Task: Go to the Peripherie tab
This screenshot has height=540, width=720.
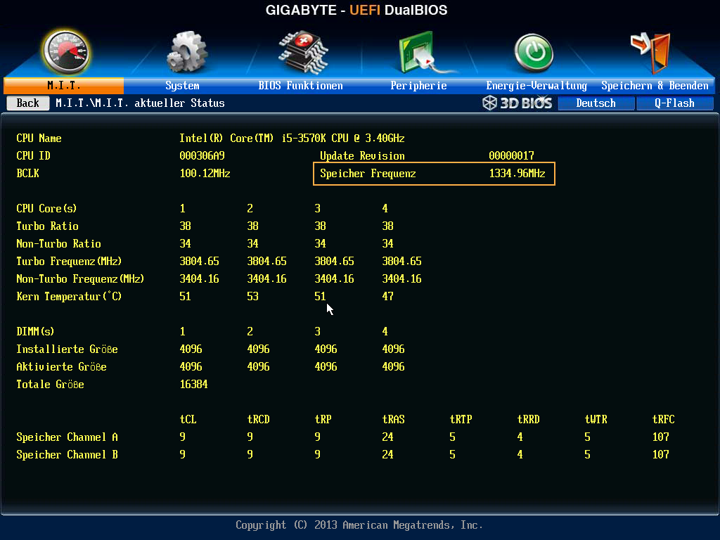Action: tap(418, 85)
